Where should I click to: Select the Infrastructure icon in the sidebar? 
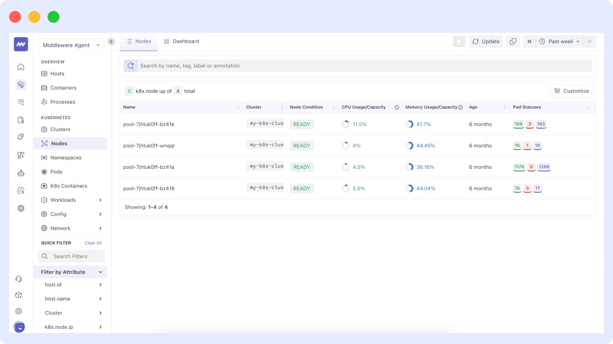click(21, 84)
